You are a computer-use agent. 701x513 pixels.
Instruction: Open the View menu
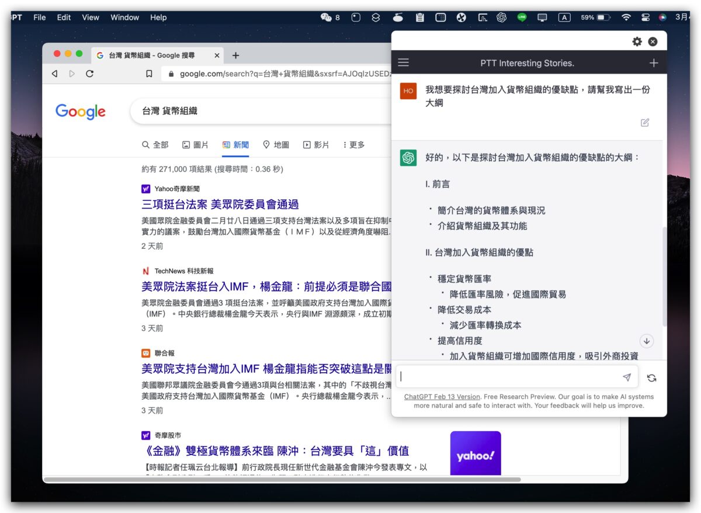click(91, 18)
